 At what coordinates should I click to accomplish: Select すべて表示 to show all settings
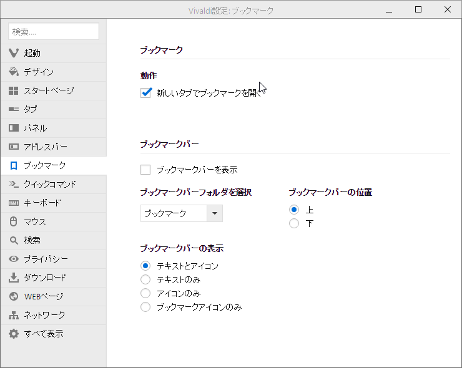pos(54,334)
